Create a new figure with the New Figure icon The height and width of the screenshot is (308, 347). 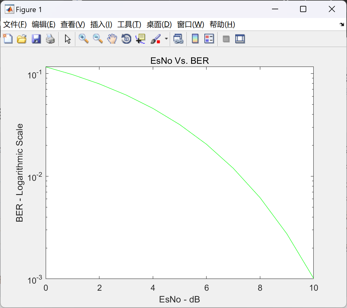click(8, 39)
